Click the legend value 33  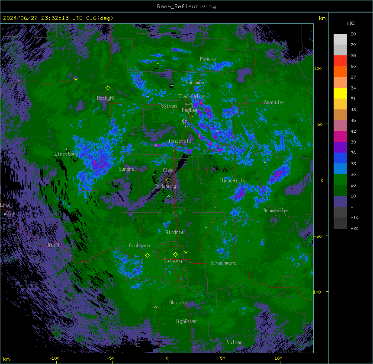pos(353,164)
